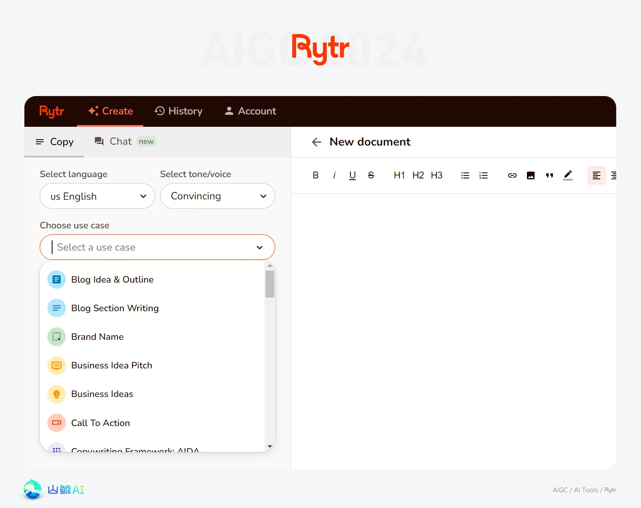Insert a block quote
Viewport: 641px width, 508px height.
pos(550,175)
